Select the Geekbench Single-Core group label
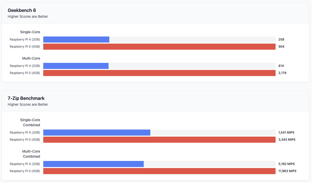 coord(30,32)
